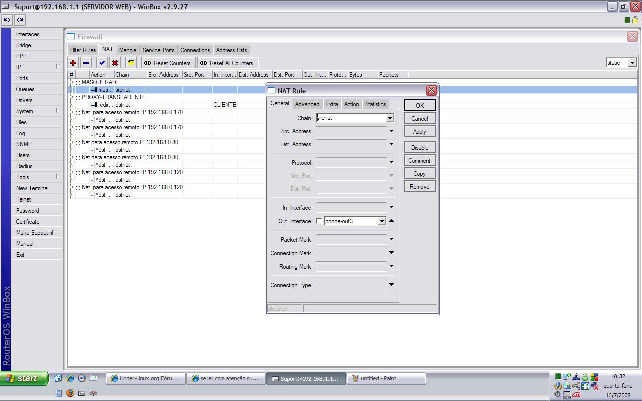
Task: Collapse the Out. Interface field
Action: pyautogui.click(x=391, y=221)
